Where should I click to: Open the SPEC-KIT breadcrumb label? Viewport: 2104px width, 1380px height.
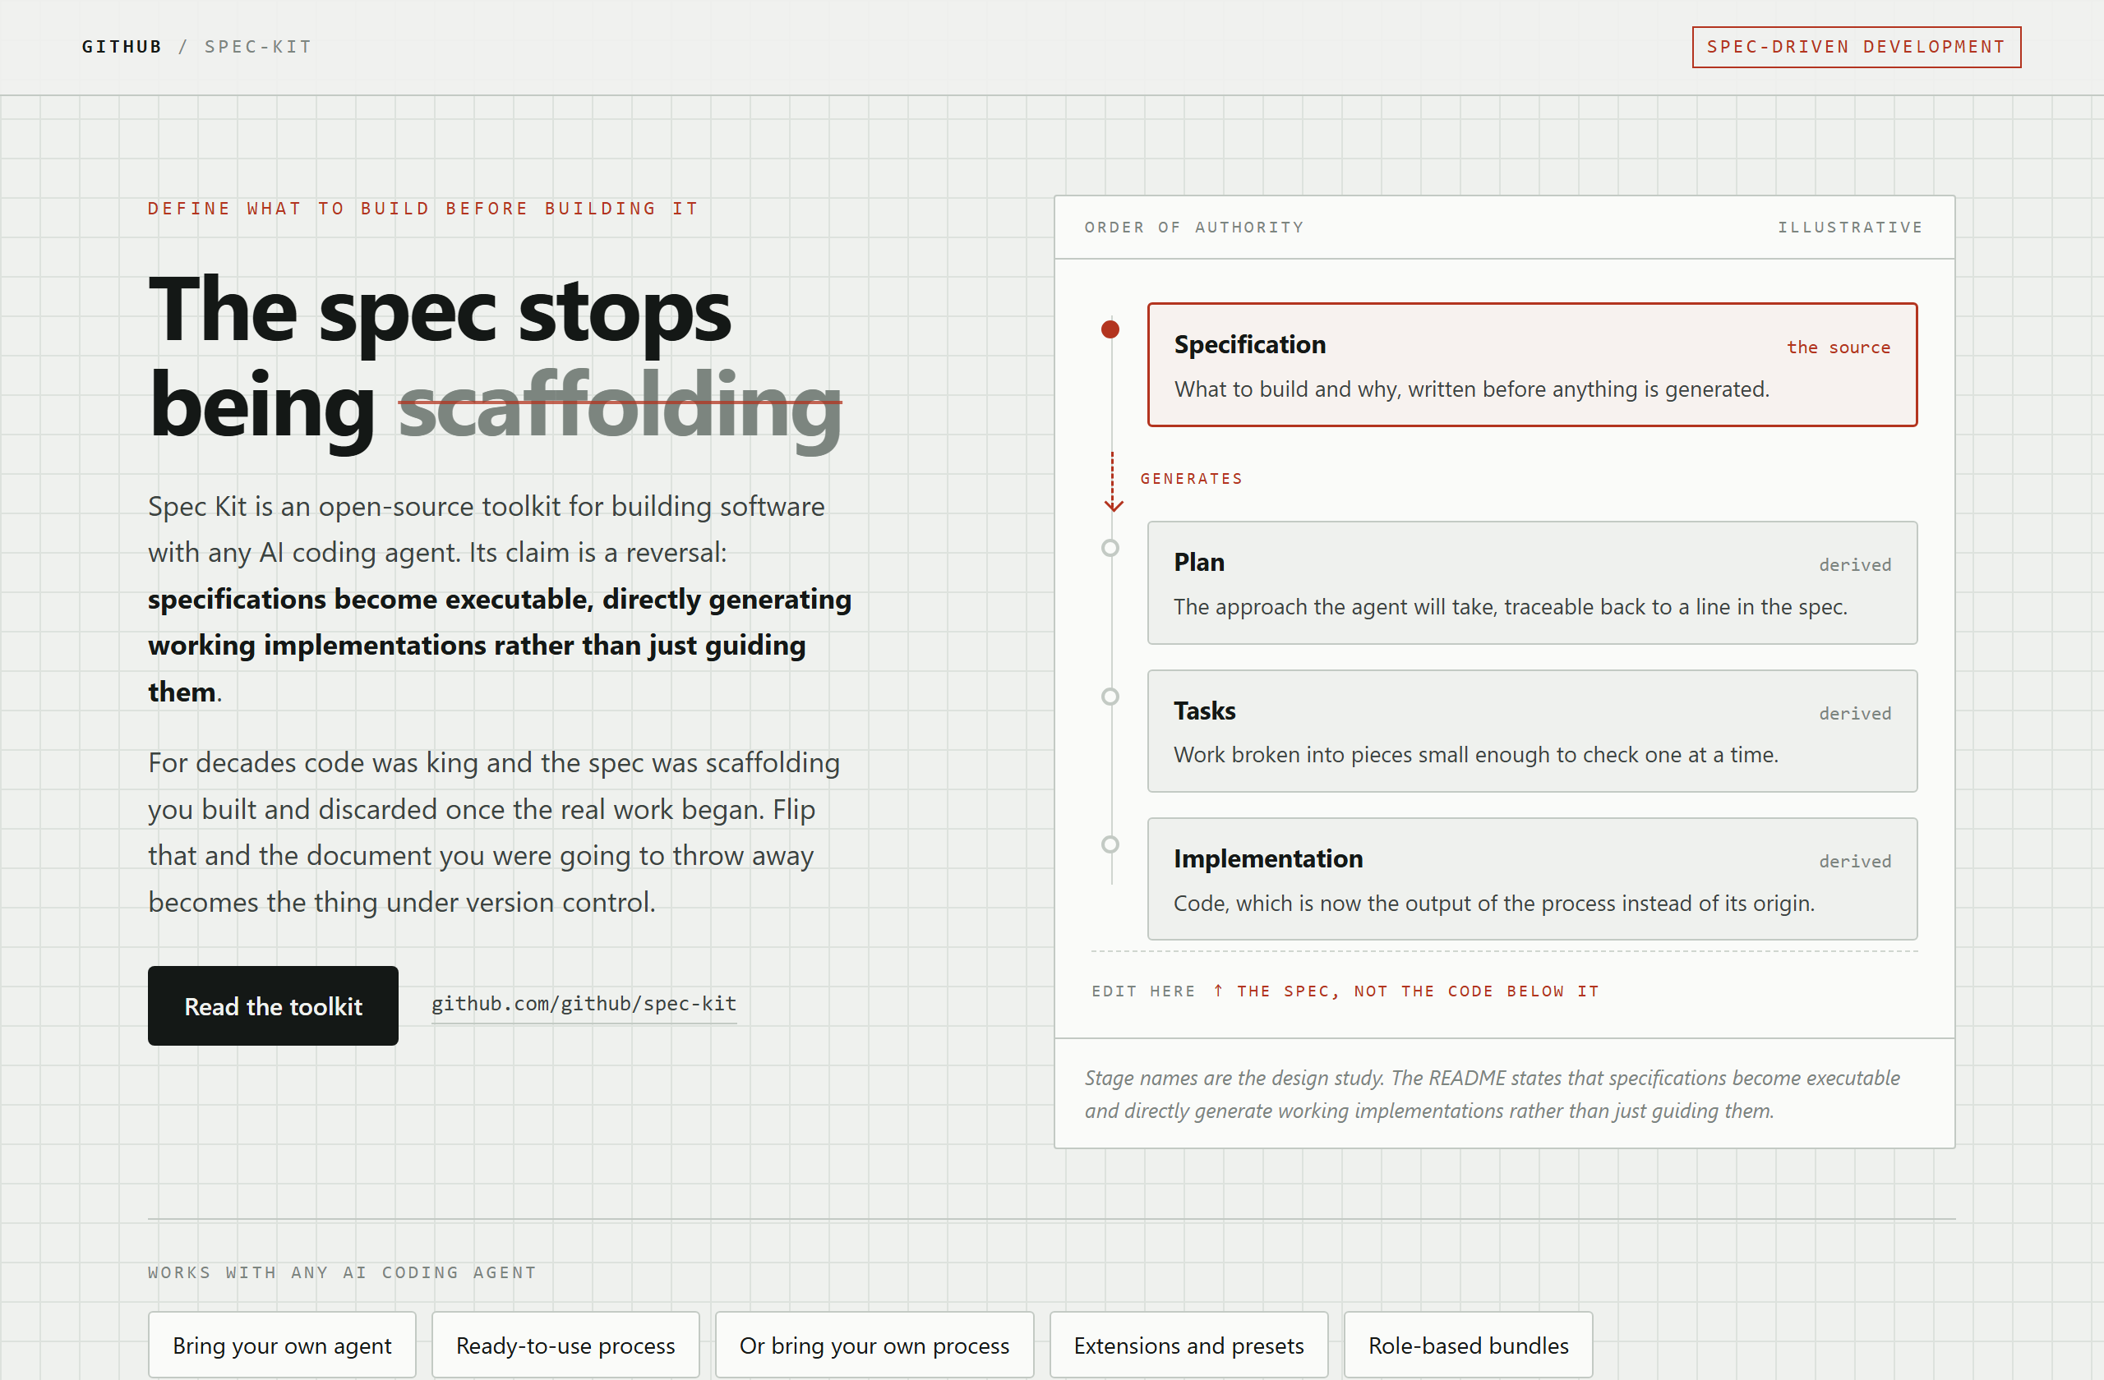(258, 47)
